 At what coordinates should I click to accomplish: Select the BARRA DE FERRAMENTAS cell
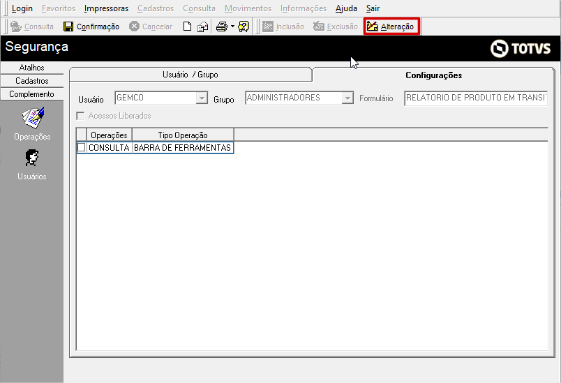183,148
